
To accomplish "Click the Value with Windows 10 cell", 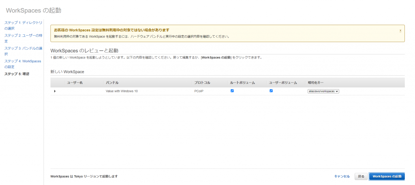I will pos(122,91).
